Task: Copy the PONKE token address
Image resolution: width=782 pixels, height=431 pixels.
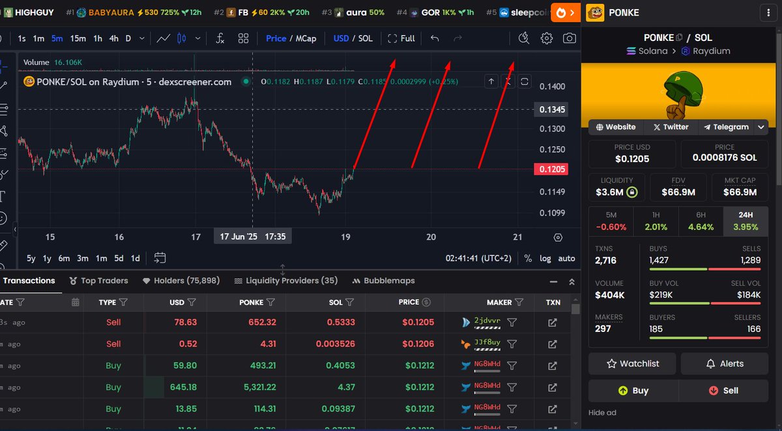Action: point(679,38)
